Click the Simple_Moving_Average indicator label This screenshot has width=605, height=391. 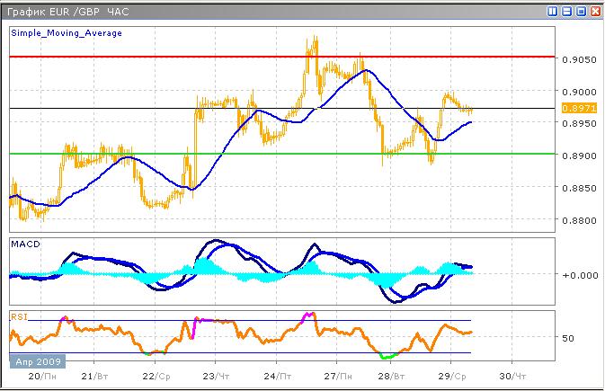click(x=67, y=32)
